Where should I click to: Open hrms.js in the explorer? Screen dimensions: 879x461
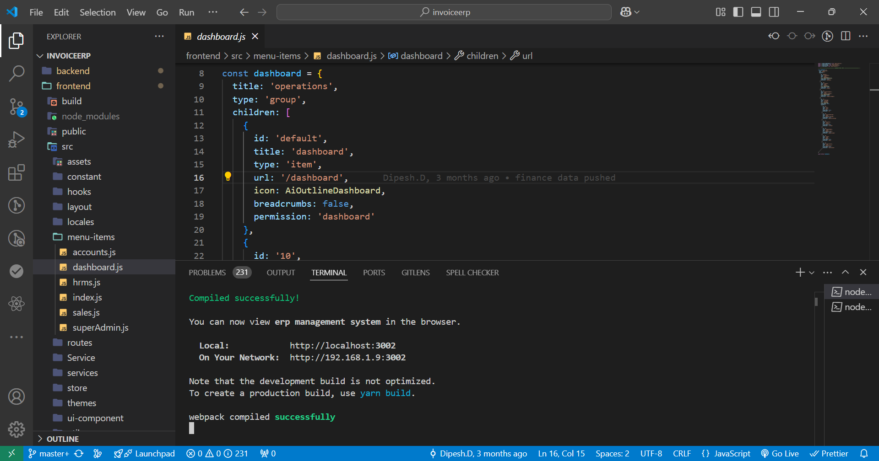(86, 282)
